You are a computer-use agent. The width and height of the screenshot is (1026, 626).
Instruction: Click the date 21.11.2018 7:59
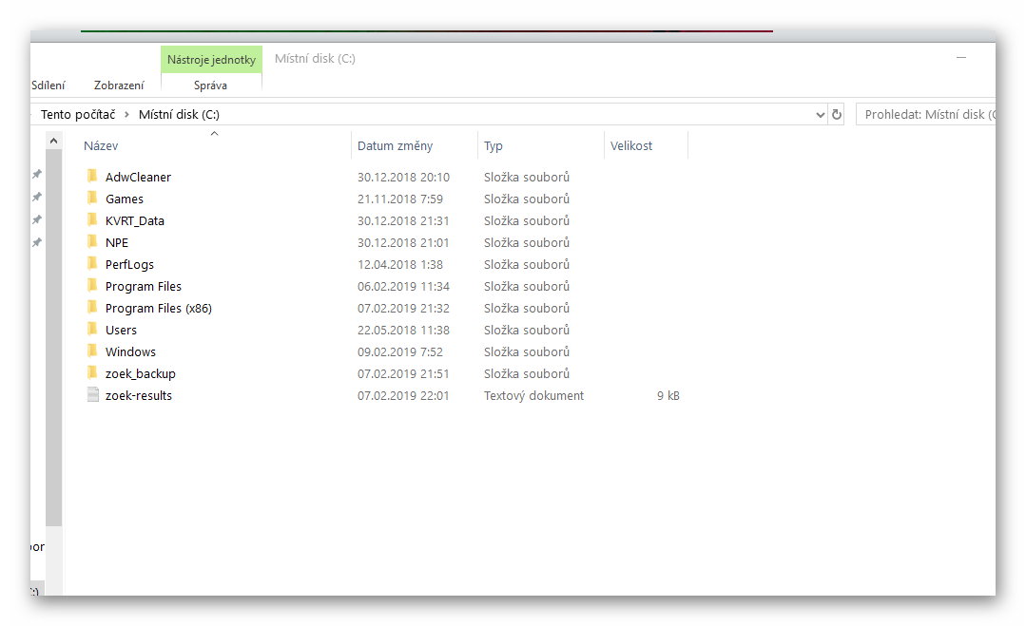[400, 199]
